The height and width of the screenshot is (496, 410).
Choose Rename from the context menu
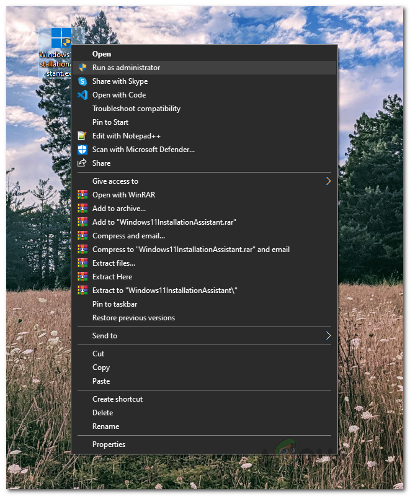[204, 426]
